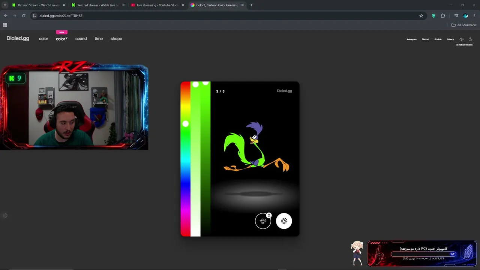The height and width of the screenshot is (270, 480).
Task: Click Do not sell my info
Action: click(x=464, y=45)
